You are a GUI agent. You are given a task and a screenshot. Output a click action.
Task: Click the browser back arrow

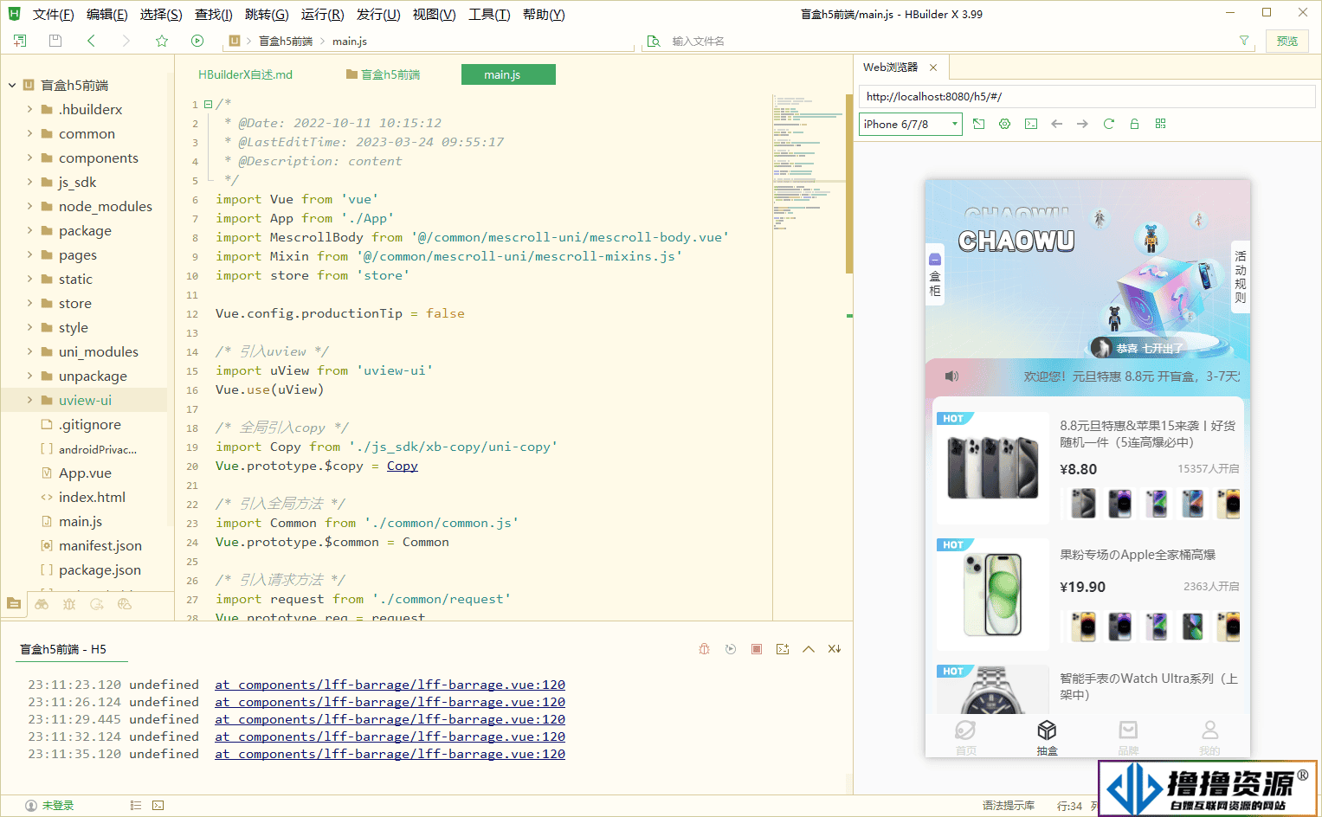(1056, 124)
